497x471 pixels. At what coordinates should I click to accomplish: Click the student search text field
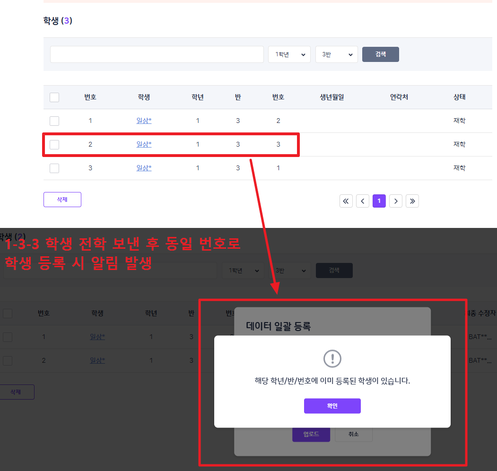click(157, 54)
